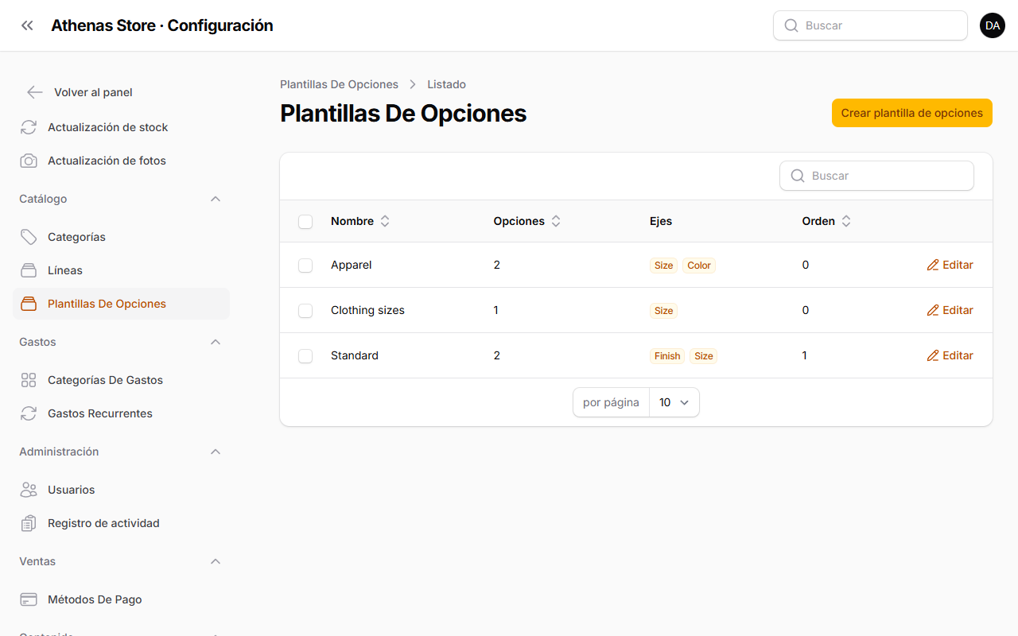Open Métodos De Pago in sidebar

121,599
